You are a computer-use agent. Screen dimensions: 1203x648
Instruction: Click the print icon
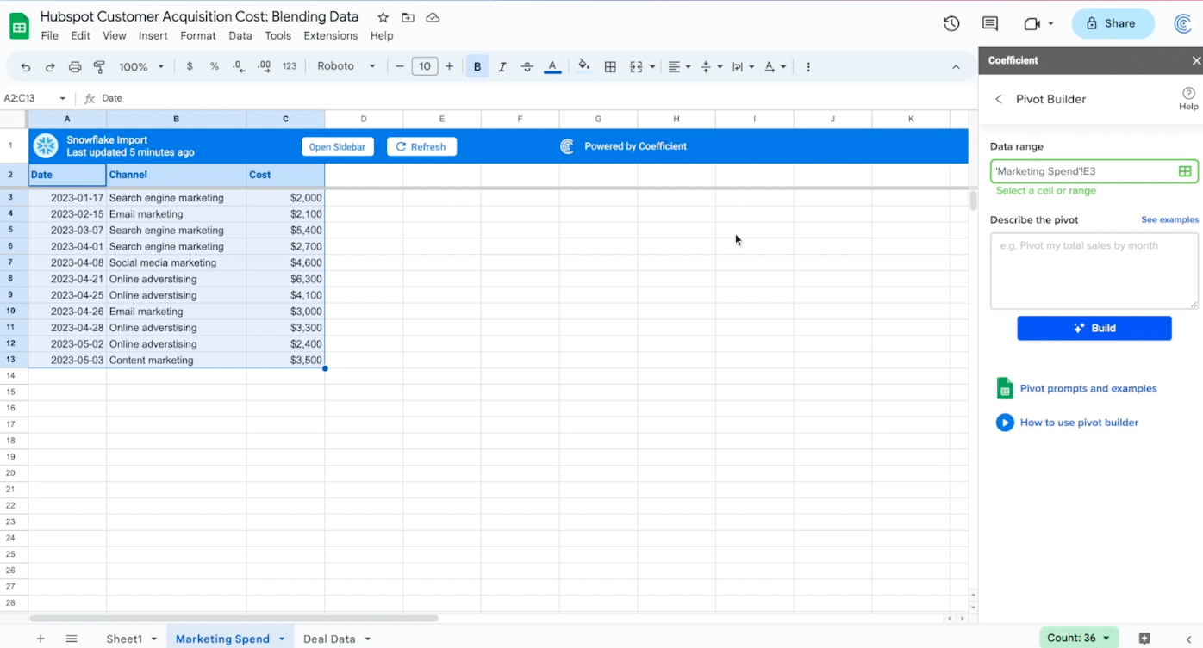[x=75, y=67]
